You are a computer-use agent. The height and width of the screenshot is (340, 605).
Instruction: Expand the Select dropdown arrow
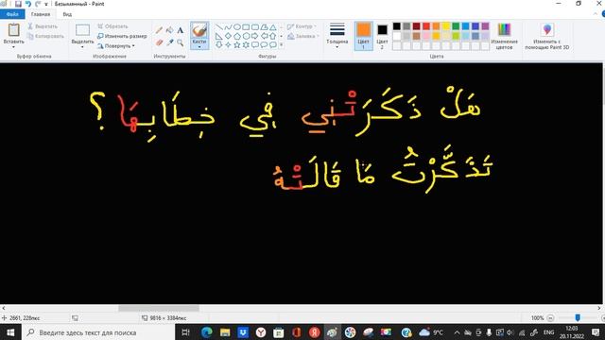pos(82,47)
